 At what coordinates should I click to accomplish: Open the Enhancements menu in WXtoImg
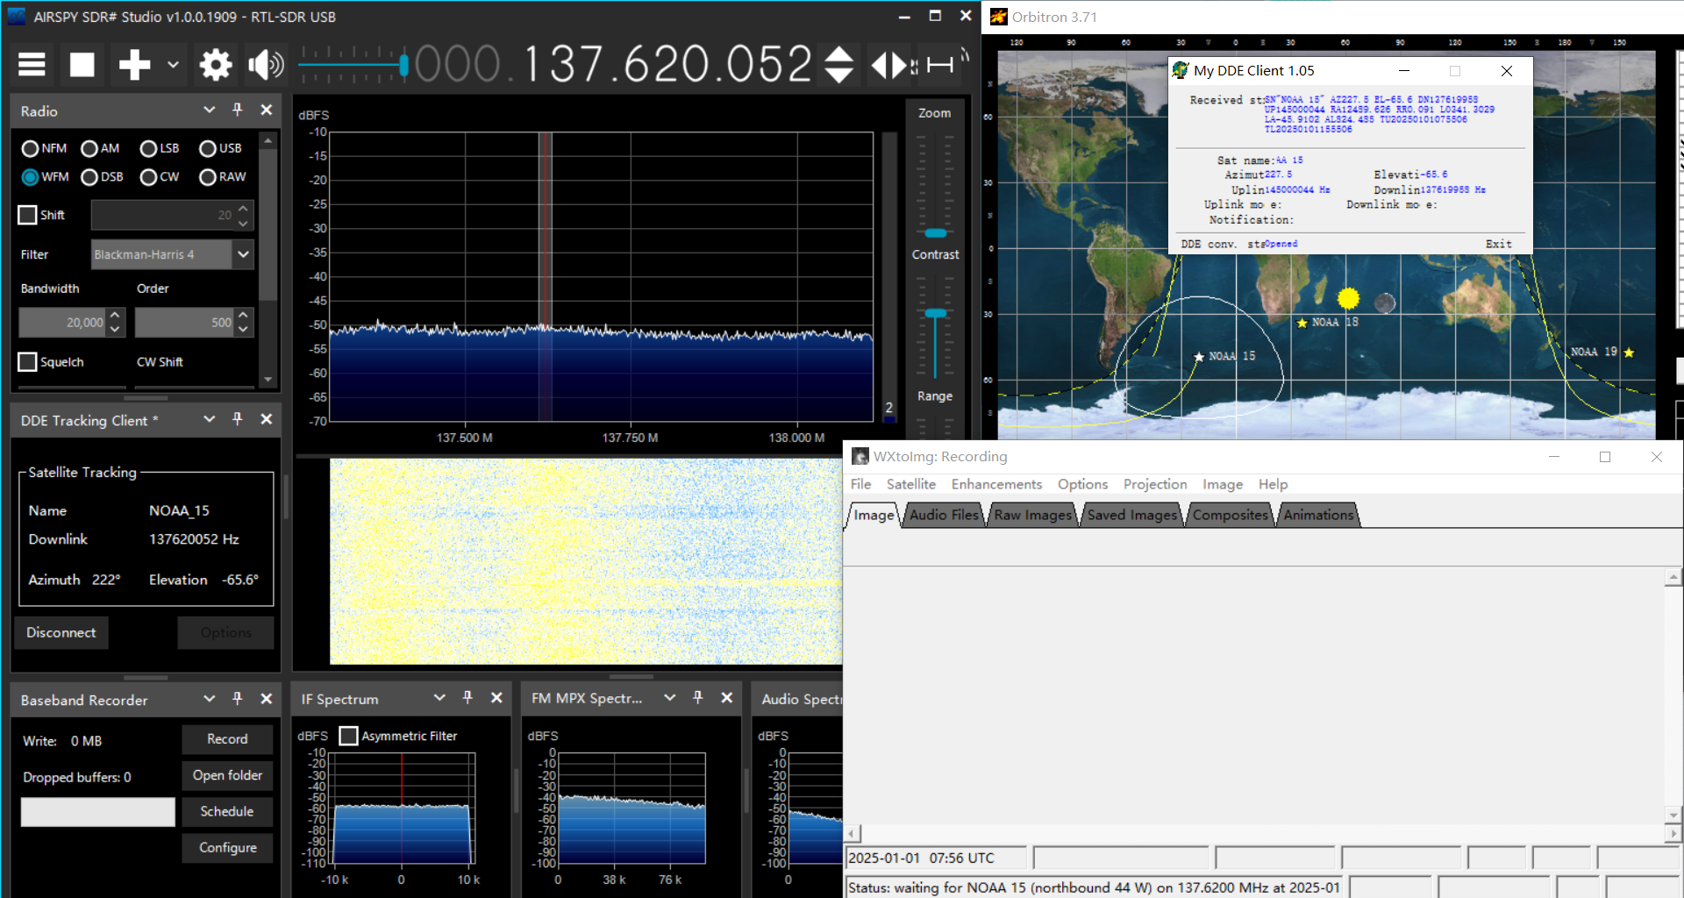click(996, 484)
